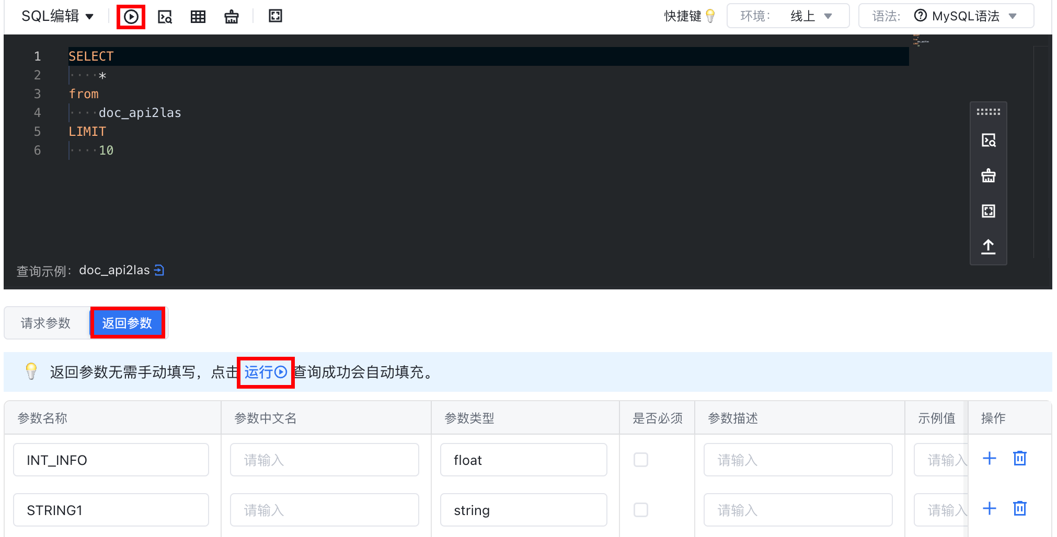
Task: Toggle required checkbox for INT_INFO
Action: pyautogui.click(x=641, y=460)
